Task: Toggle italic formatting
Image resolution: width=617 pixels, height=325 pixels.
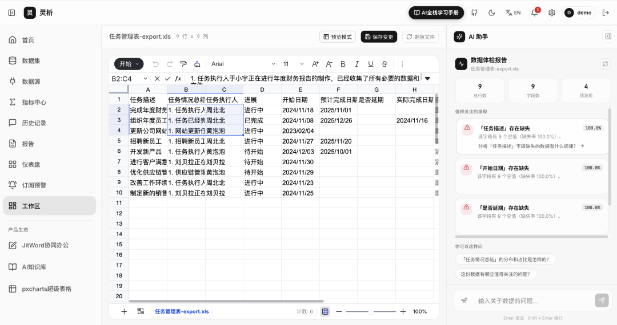Action: (x=356, y=64)
